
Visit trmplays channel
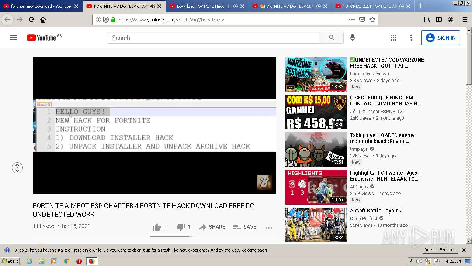pos(359,149)
